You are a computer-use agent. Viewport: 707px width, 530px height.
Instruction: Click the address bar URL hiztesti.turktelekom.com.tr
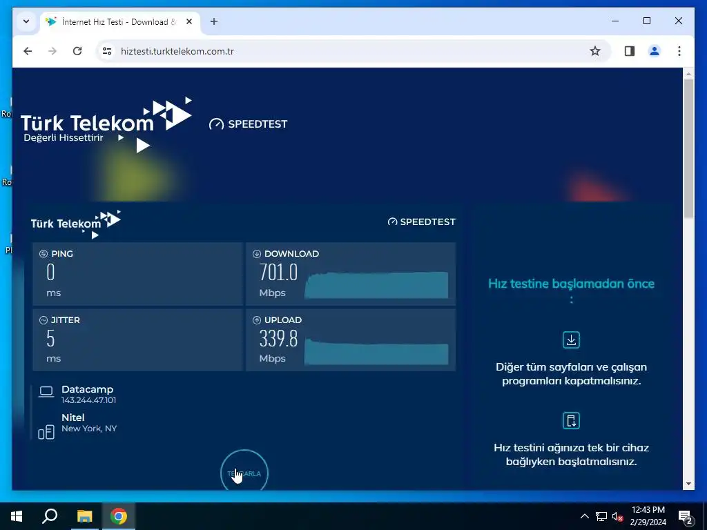click(177, 51)
